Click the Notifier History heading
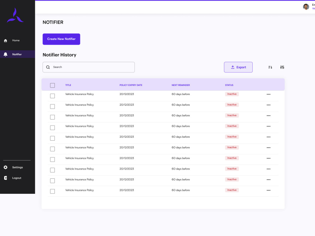 [60, 55]
